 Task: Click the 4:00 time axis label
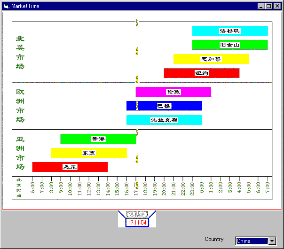coord(239,187)
